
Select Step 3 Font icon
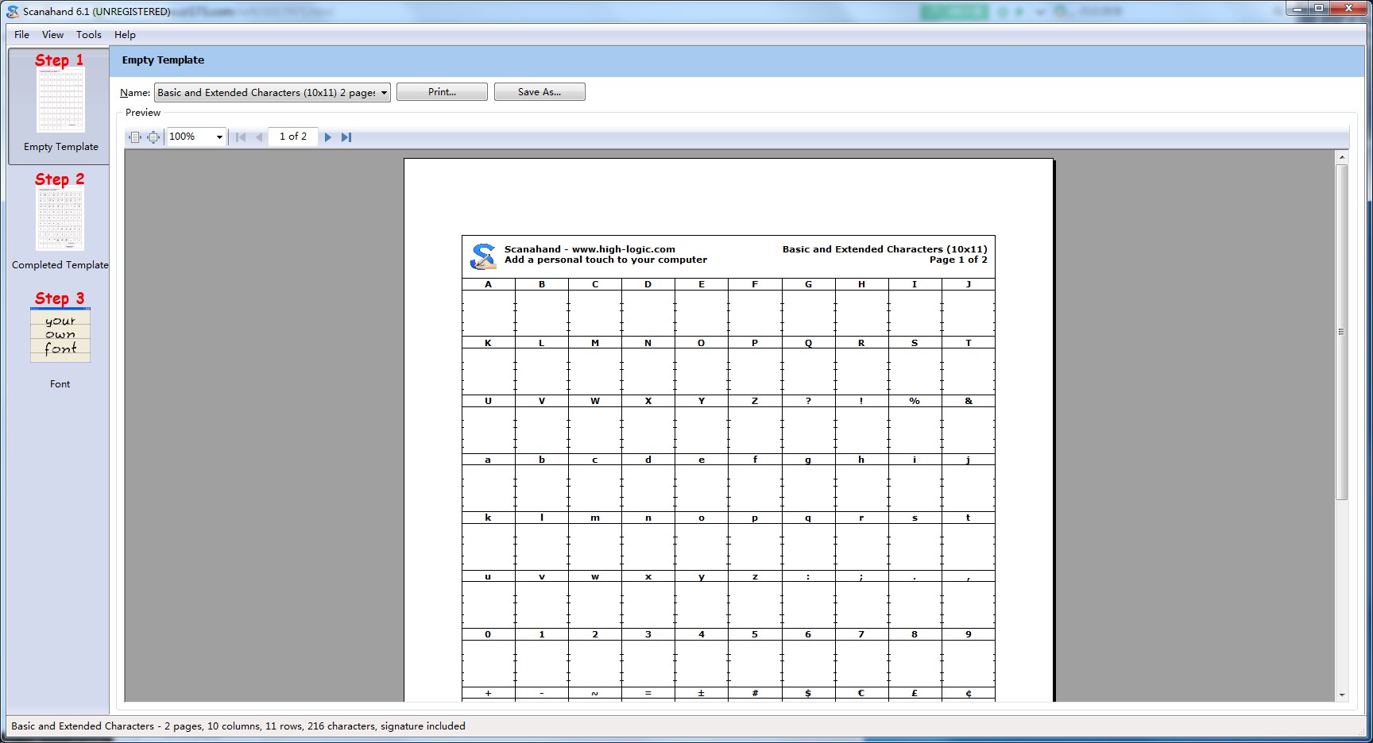(x=60, y=335)
